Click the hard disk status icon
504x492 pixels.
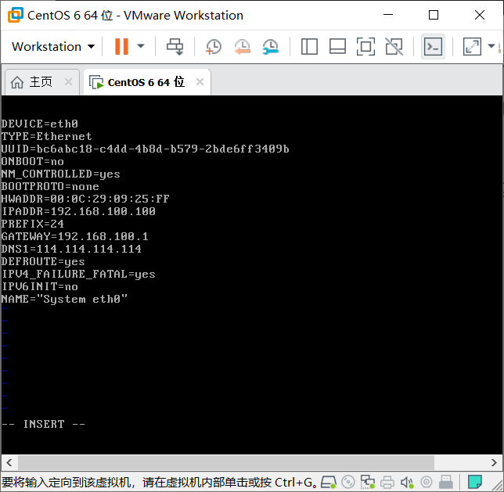tap(328, 482)
